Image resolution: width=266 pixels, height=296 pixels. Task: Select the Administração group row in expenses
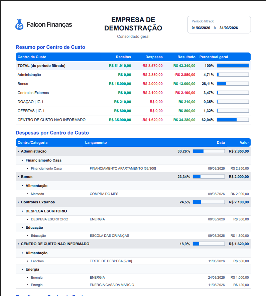click(x=133, y=152)
